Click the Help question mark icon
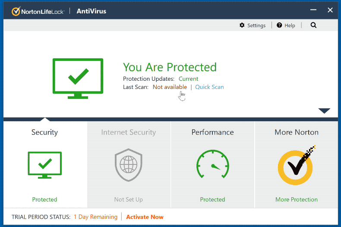The image size is (341, 227). point(279,25)
